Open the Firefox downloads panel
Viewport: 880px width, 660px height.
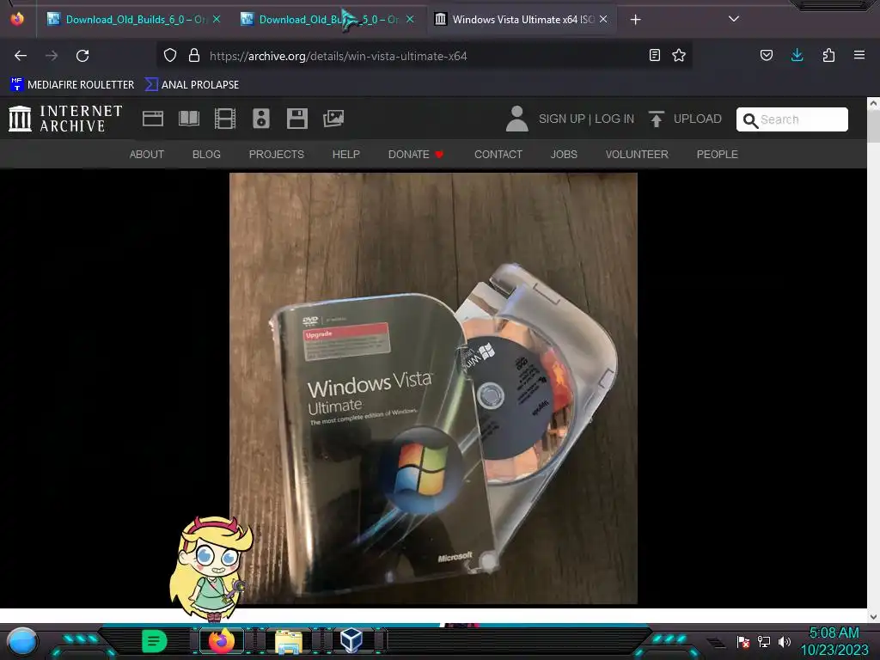pyautogui.click(x=797, y=55)
